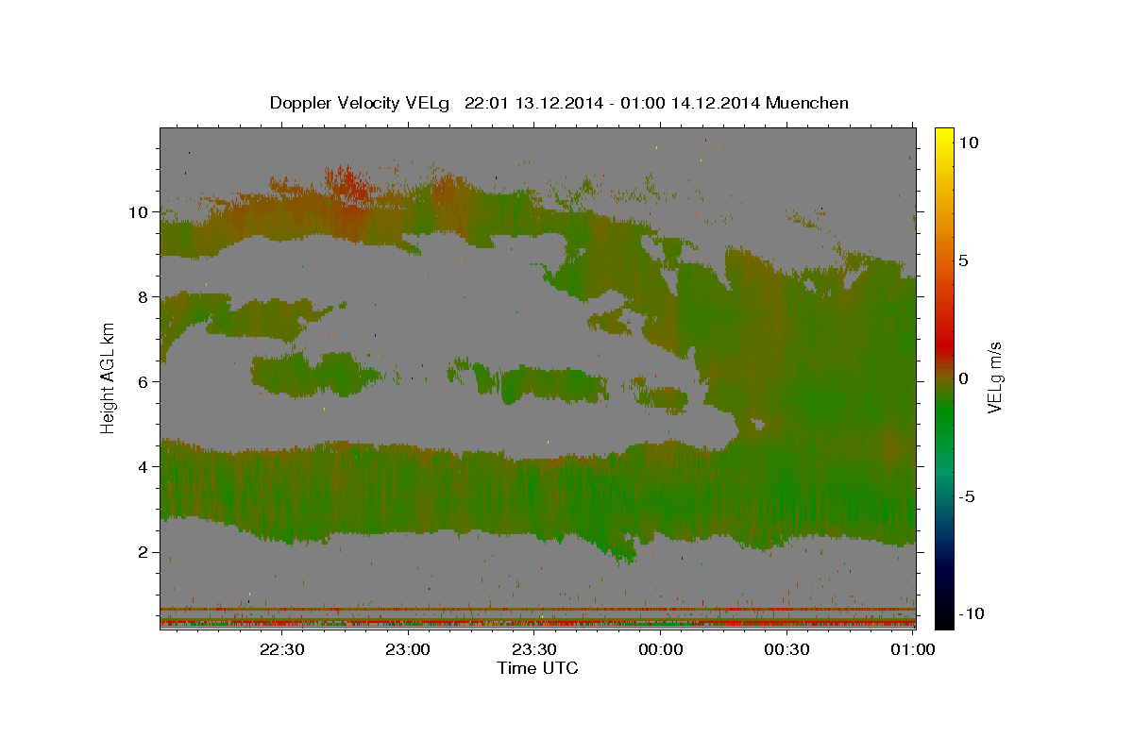Viewport: 1133px width, 755px height.
Task: Click the "22:30" time tick label
Action: pos(282,649)
